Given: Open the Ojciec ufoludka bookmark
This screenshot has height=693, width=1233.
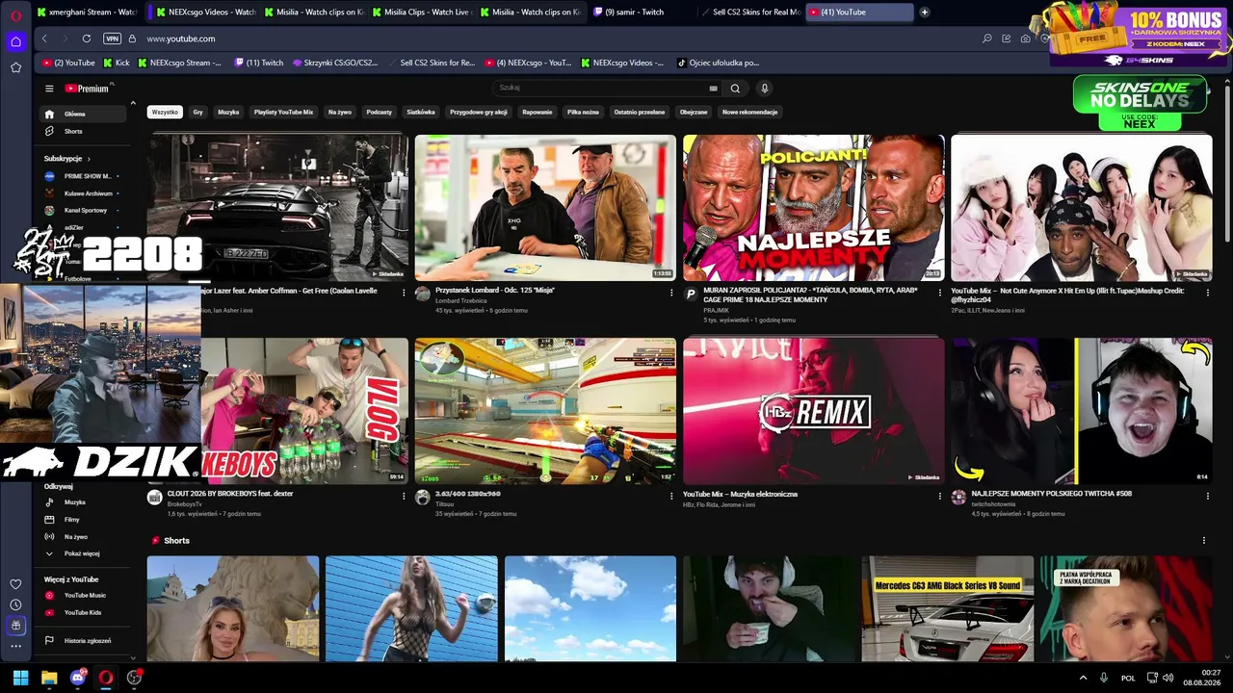Looking at the screenshot, I should [718, 63].
